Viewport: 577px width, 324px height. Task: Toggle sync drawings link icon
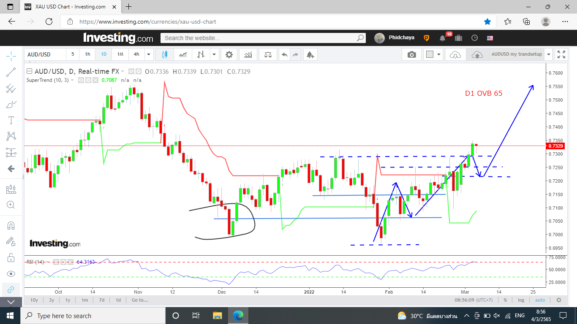[x=11, y=289]
